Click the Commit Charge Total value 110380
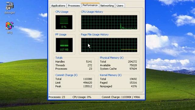 88,79
